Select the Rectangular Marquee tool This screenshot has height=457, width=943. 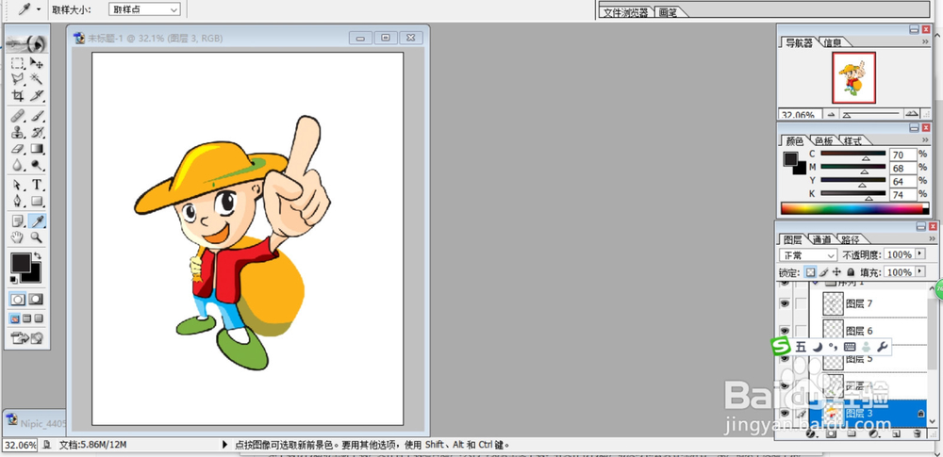[x=18, y=63]
